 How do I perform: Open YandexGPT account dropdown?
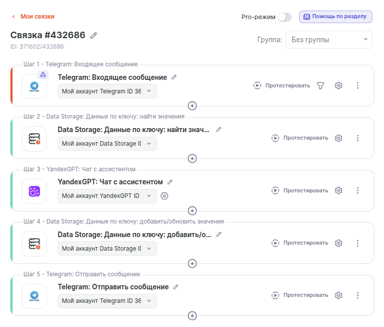[107, 196]
